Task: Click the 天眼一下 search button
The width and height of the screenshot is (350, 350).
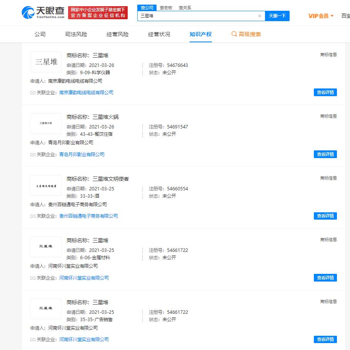Action: [277, 16]
